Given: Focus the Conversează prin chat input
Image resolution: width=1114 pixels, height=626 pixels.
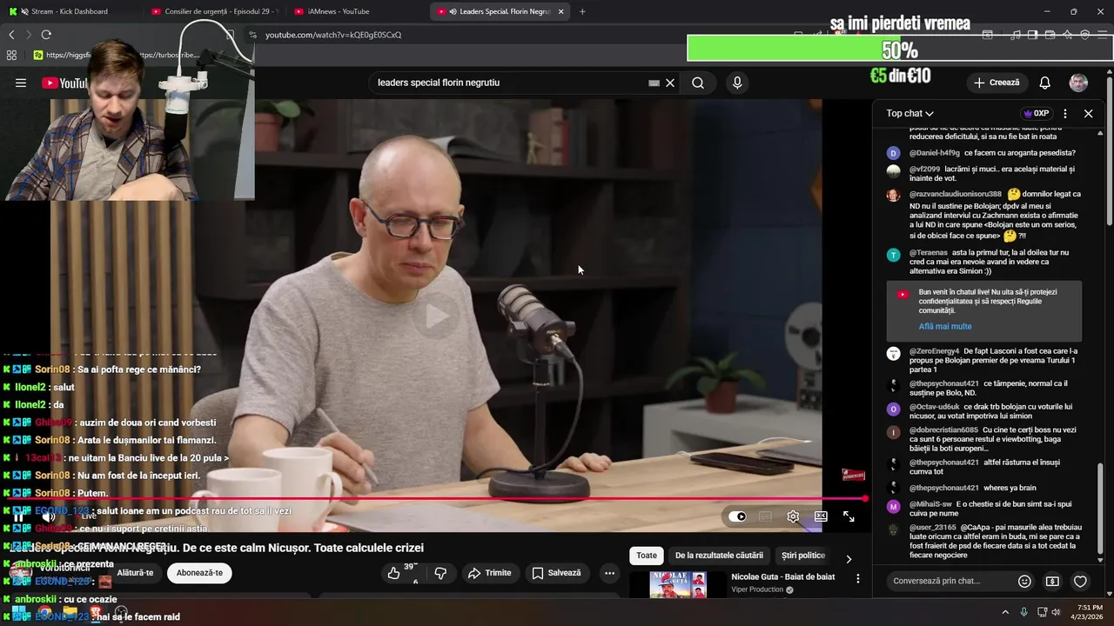Looking at the screenshot, I should click(x=949, y=581).
